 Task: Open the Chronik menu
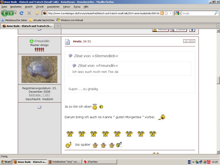point(40,6)
